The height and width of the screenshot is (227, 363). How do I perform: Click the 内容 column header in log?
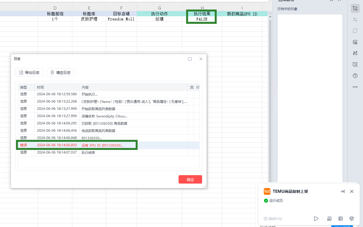(133, 87)
